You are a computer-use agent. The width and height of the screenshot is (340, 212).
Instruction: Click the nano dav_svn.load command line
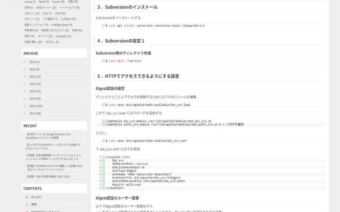pyautogui.click(x=148, y=105)
